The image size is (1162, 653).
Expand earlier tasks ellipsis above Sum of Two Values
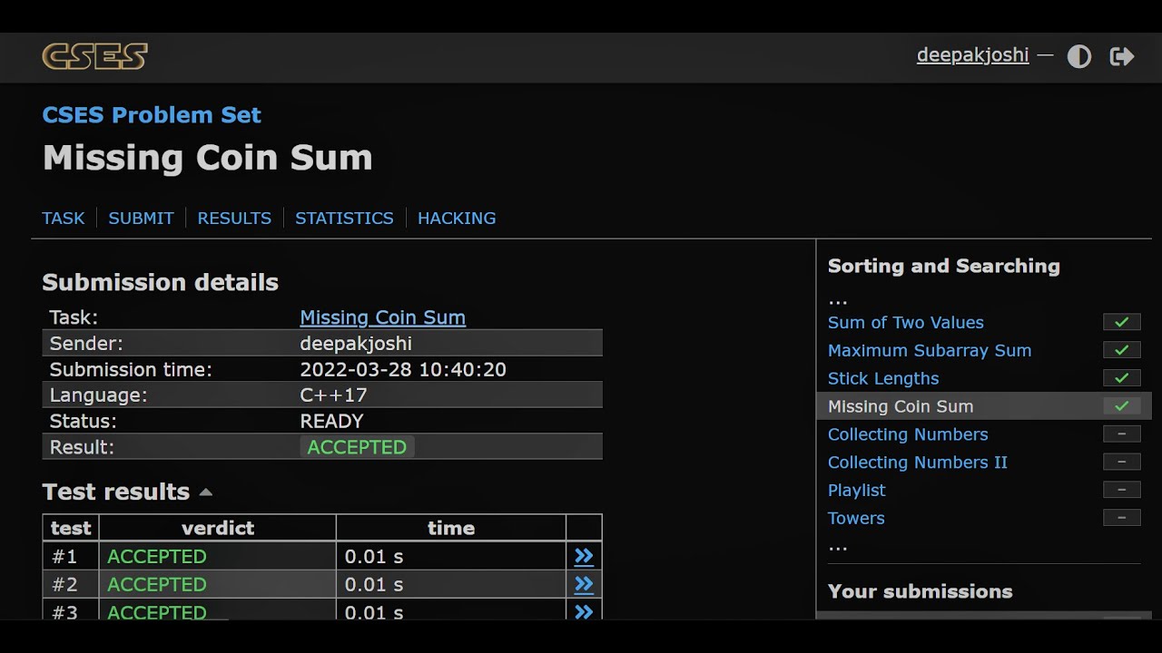[838, 299]
